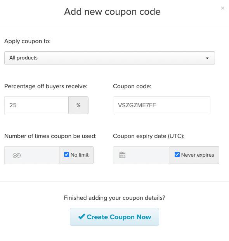Uncheck the Never expires checkbox
229x241 pixels.
[177, 154]
